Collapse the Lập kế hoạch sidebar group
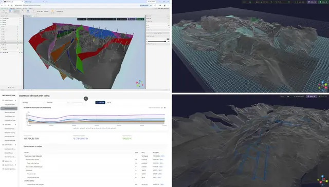 [9, 100]
